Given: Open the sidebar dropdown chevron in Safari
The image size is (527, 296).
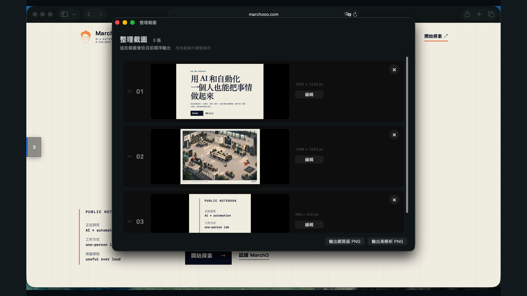Looking at the screenshot, I should pyautogui.click(x=74, y=14).
